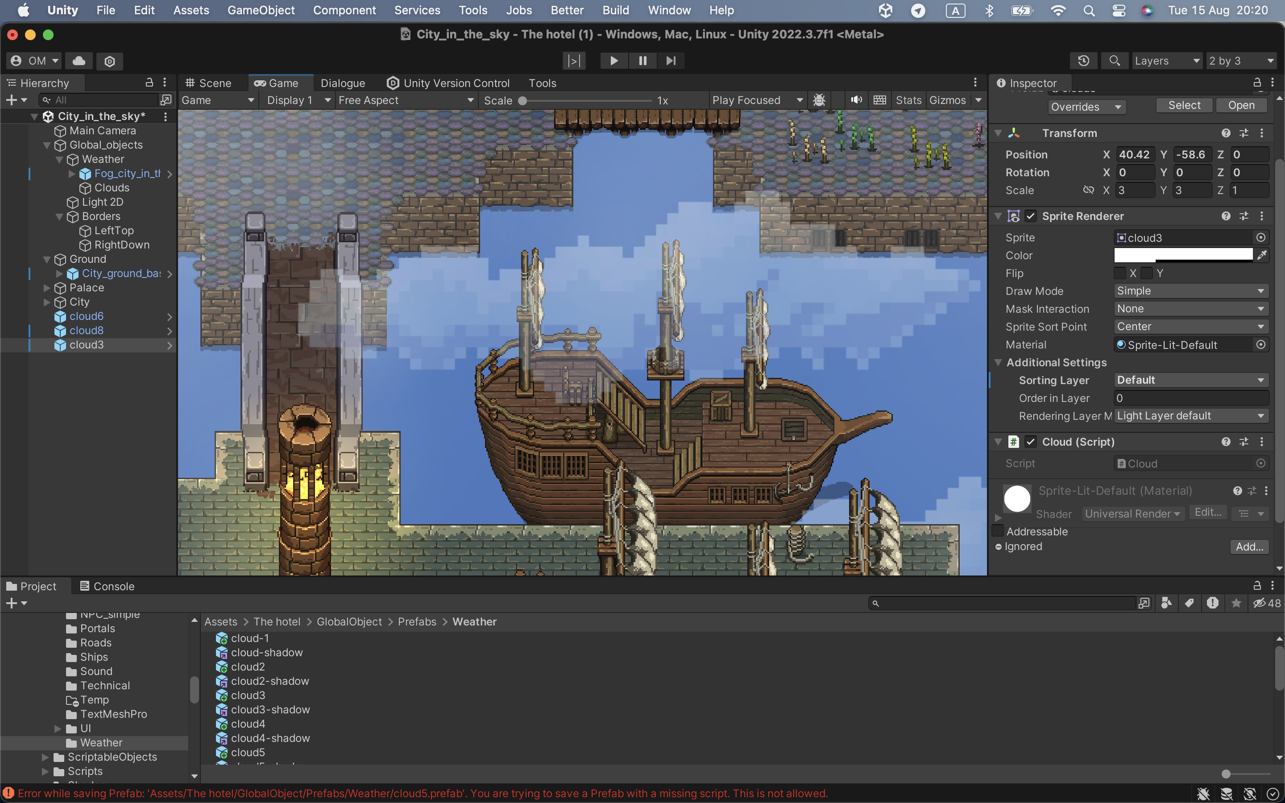This screenshot has width=1285, height=803.
Task: Open the GameObject menu
Action: tap(261, 10)
